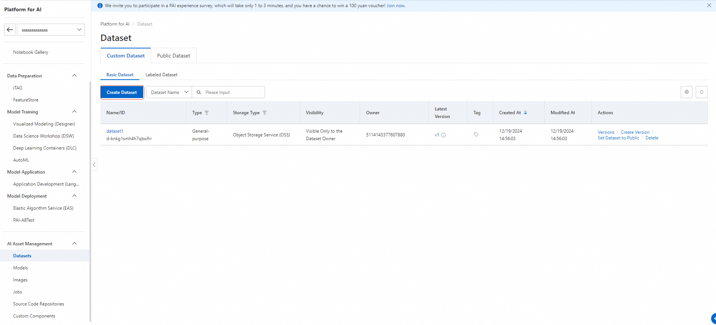Open iTAG in the sidebar
This screenshot has width=716, height=325.
(18, 88)
